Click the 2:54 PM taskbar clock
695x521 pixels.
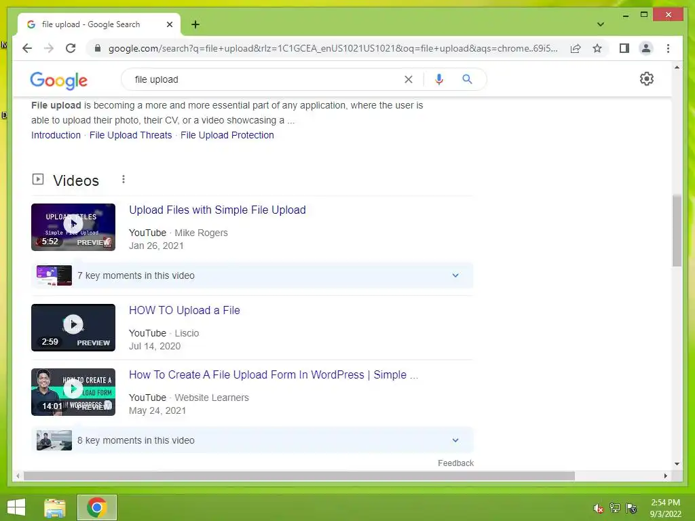(665, 508)
